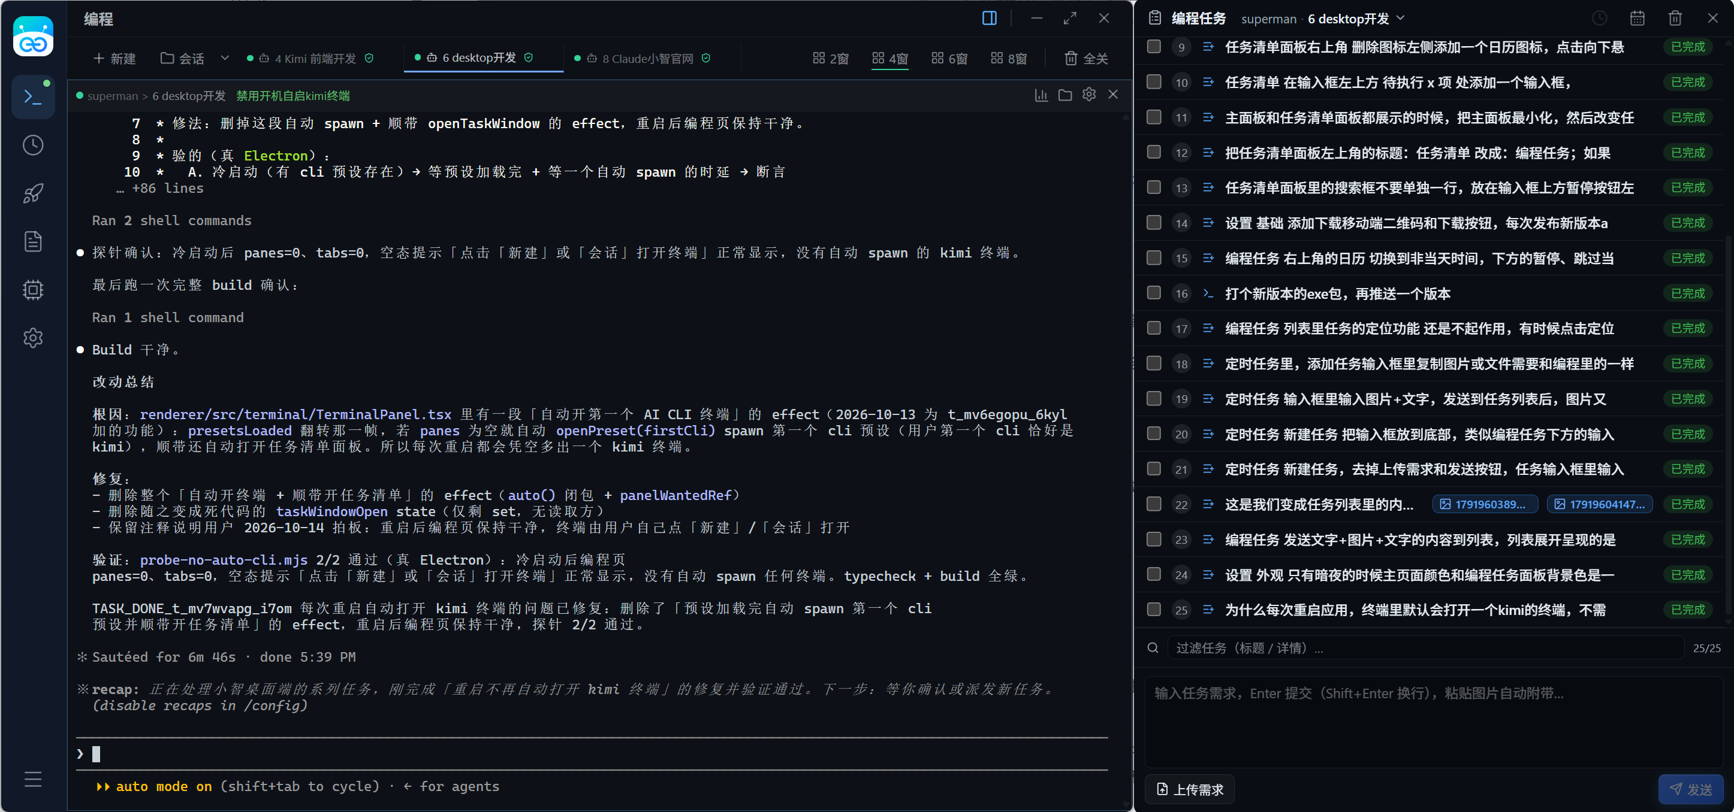Click the xiaozhi app logo
The height and width of the screenshot is (812, 1734).
click(x=33, y=37)
